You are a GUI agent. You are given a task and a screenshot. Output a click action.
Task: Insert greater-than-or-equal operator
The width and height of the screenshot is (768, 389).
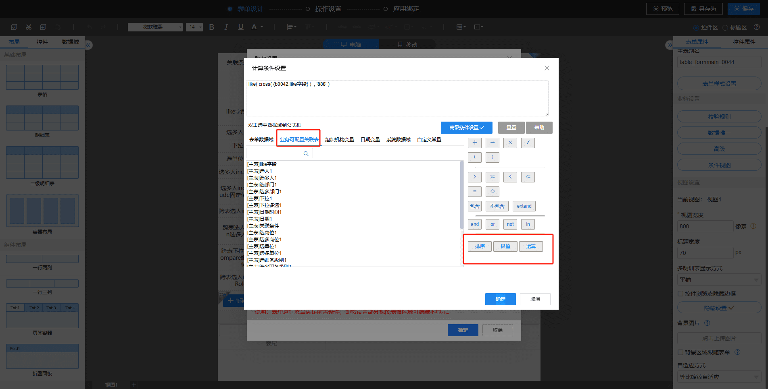[x=493, y=177]
